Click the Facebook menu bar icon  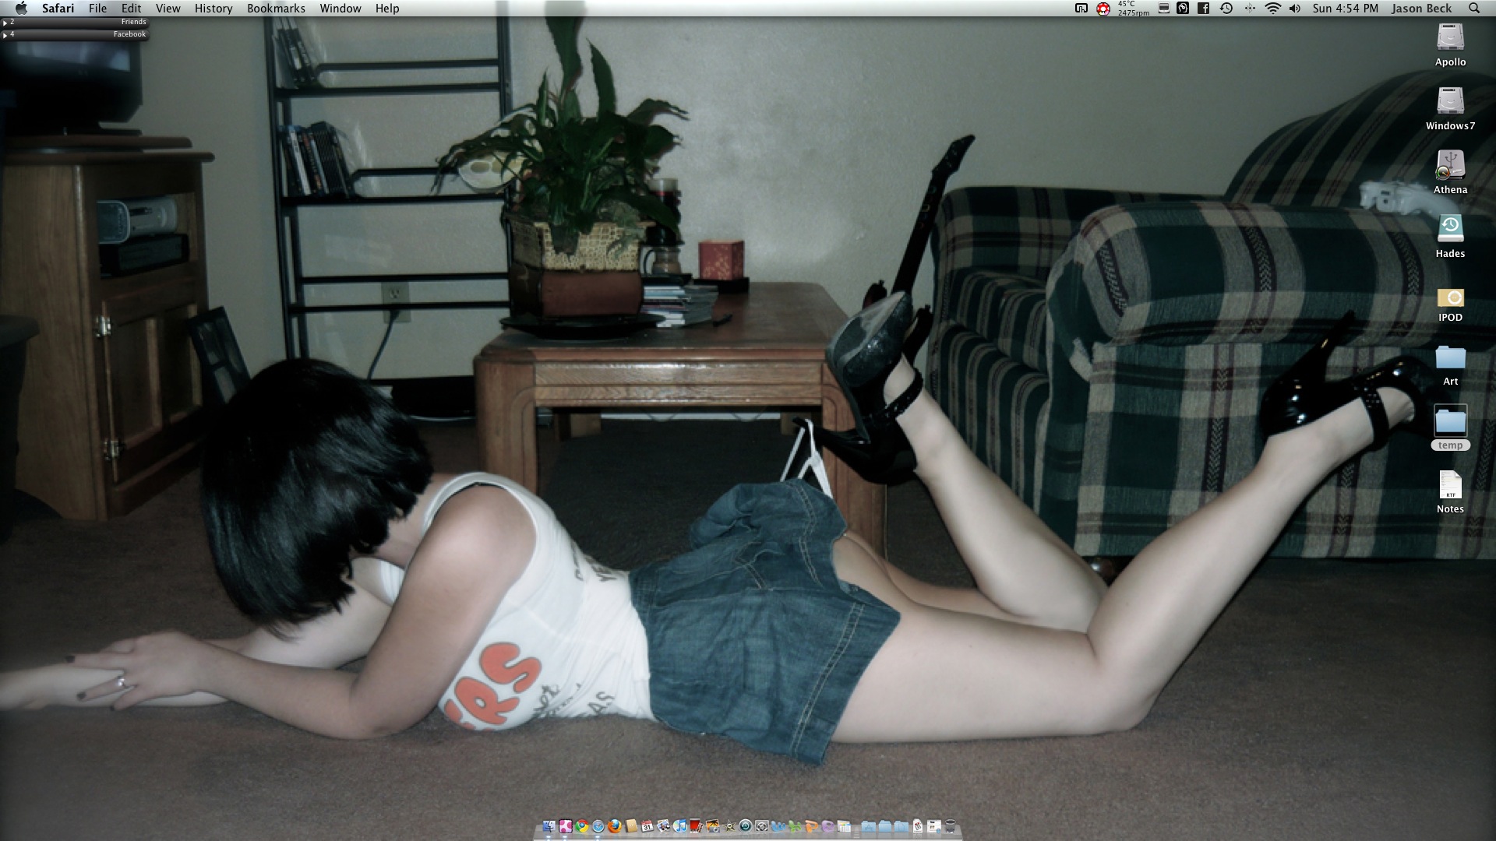[1204, 9]
